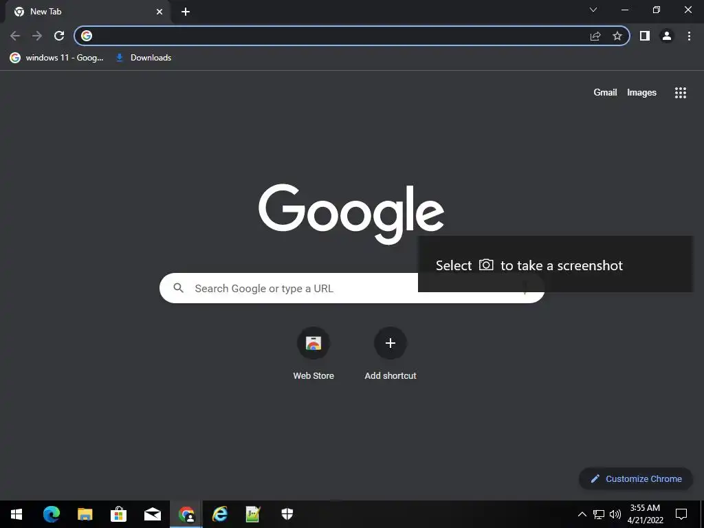Reload the page with the refresh icon
Screen dimensions: 704x528
59,36
